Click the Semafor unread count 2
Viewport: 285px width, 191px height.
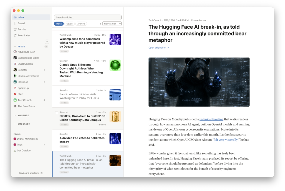(44, 70)
